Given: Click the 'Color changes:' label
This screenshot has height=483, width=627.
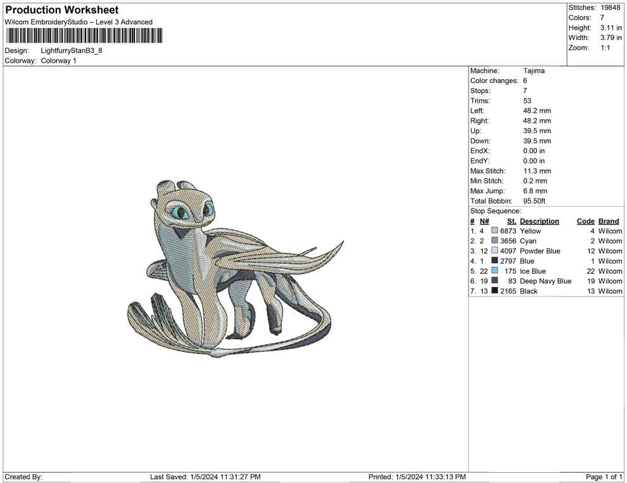Looking at the screenshot, I should [494, 81].
